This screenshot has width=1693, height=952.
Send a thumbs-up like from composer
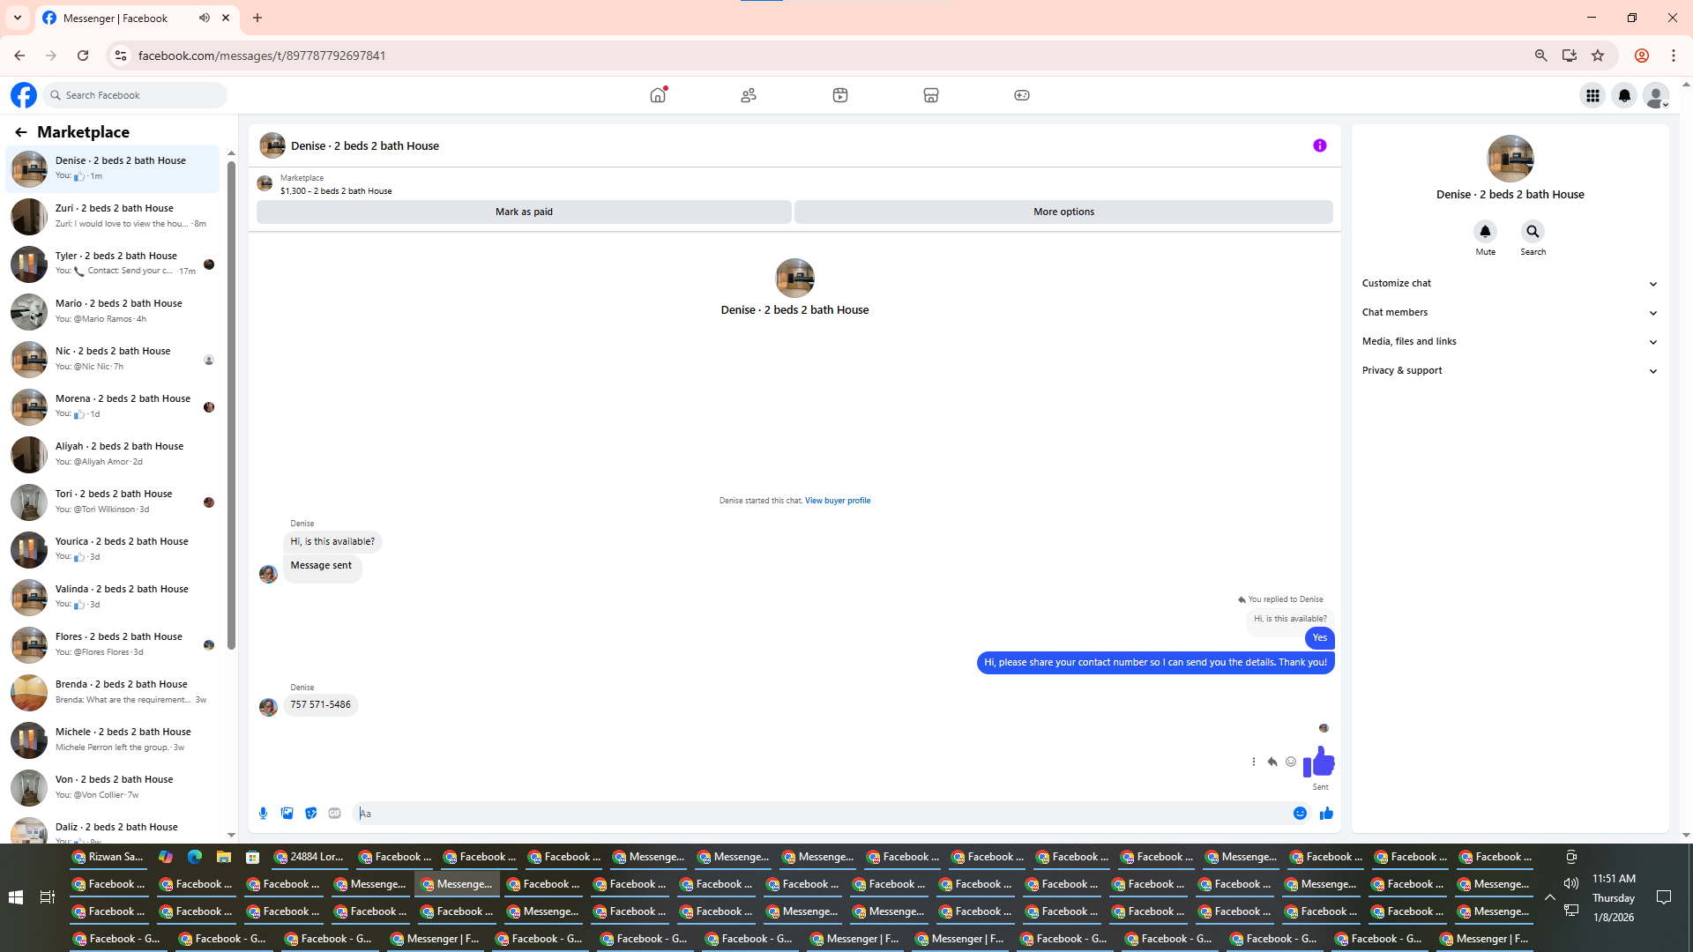[x=1326, y=814]
